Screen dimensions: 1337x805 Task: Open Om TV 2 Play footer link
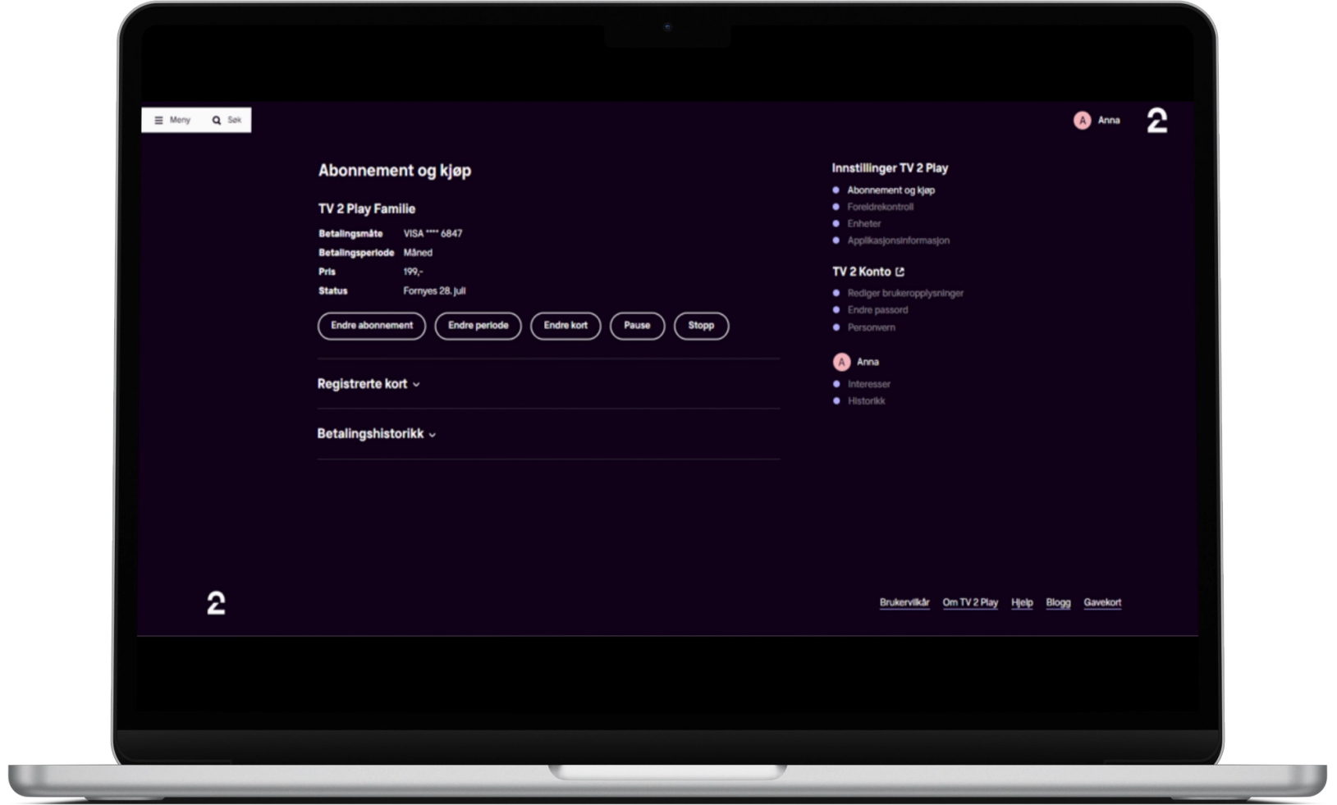coord(970,602)
